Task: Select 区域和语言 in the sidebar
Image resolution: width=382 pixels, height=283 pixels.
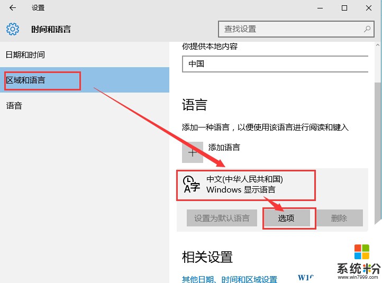Action: point(85,80)
